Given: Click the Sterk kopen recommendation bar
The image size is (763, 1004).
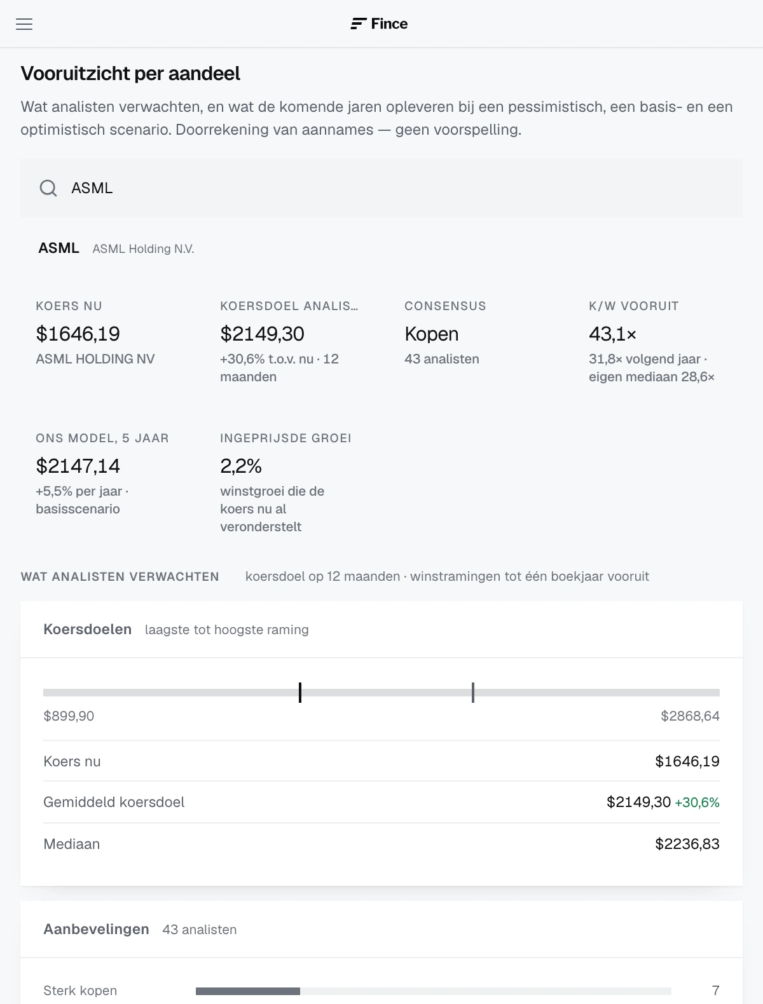Looking at the screenshot, I should pos(434,991).
